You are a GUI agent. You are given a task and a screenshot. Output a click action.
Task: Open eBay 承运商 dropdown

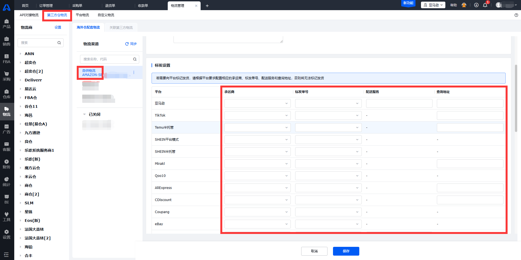[x=258, y=224]
